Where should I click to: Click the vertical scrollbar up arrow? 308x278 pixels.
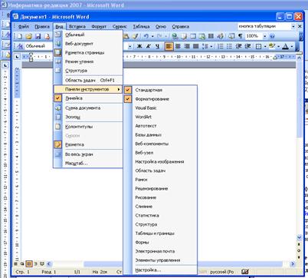(x=299, y=58)
